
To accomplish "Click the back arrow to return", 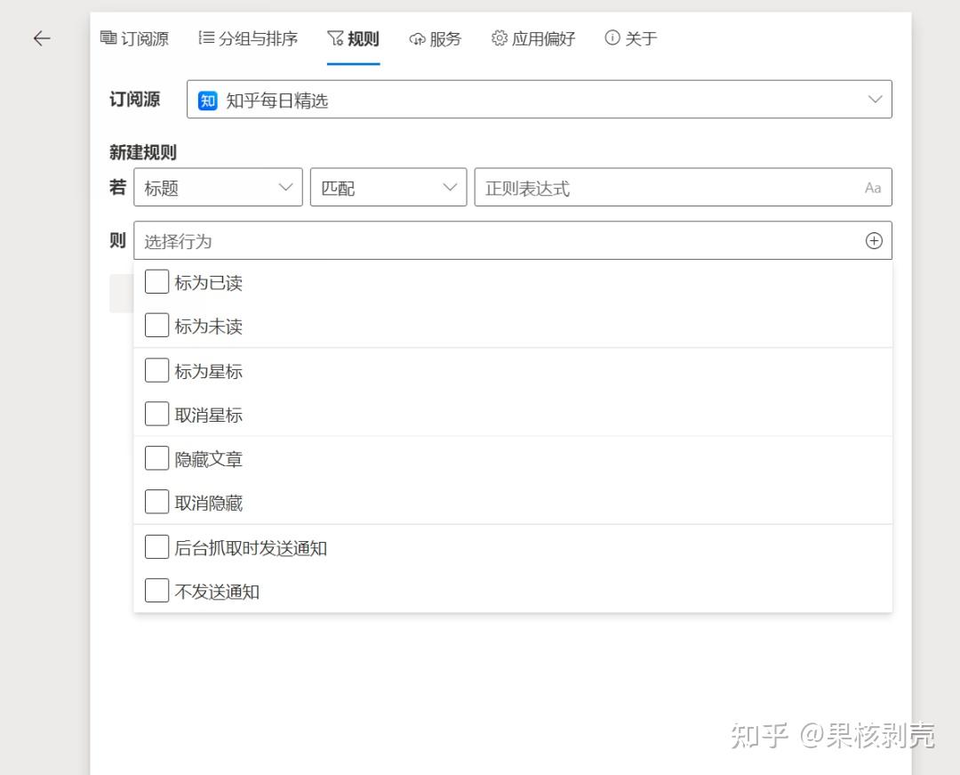I will [41, 38].
